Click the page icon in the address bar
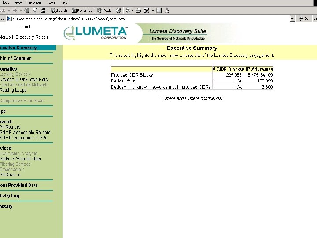The height and width of the screenshot is (238, 317). 9,19
